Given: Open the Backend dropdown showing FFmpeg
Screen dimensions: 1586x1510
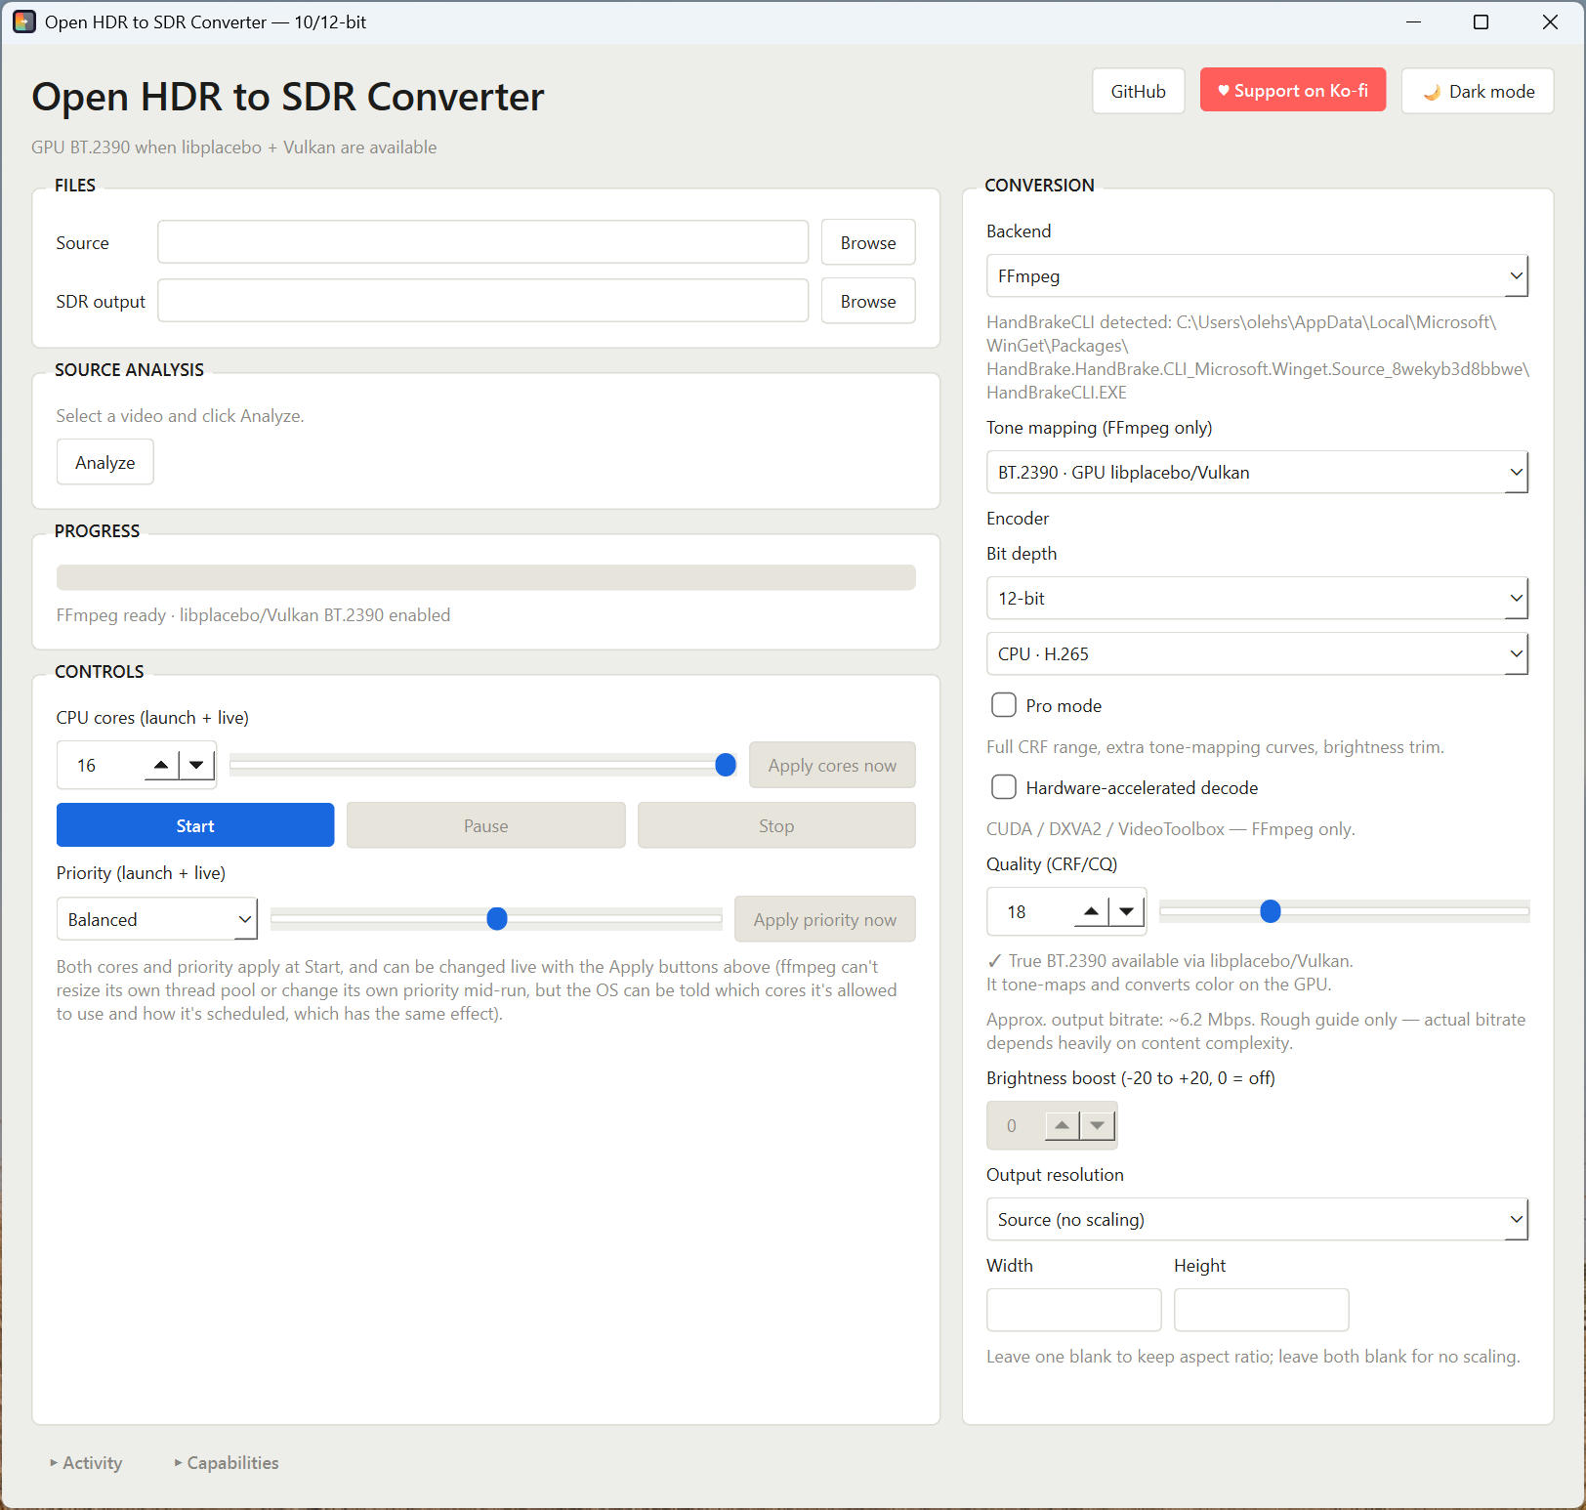Looking at the screenshot, I should click(x=1257, y=276).
